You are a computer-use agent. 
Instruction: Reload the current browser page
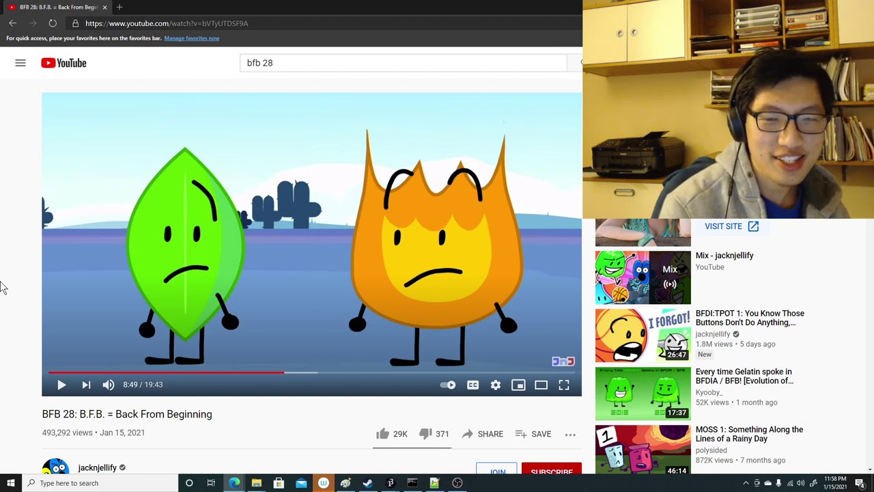pos(53,23)
